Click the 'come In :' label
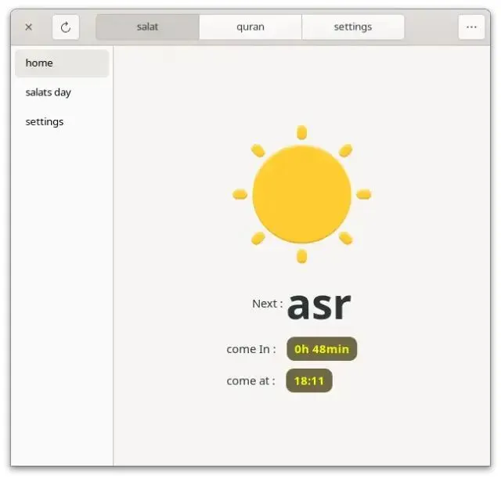 [251, 349]
